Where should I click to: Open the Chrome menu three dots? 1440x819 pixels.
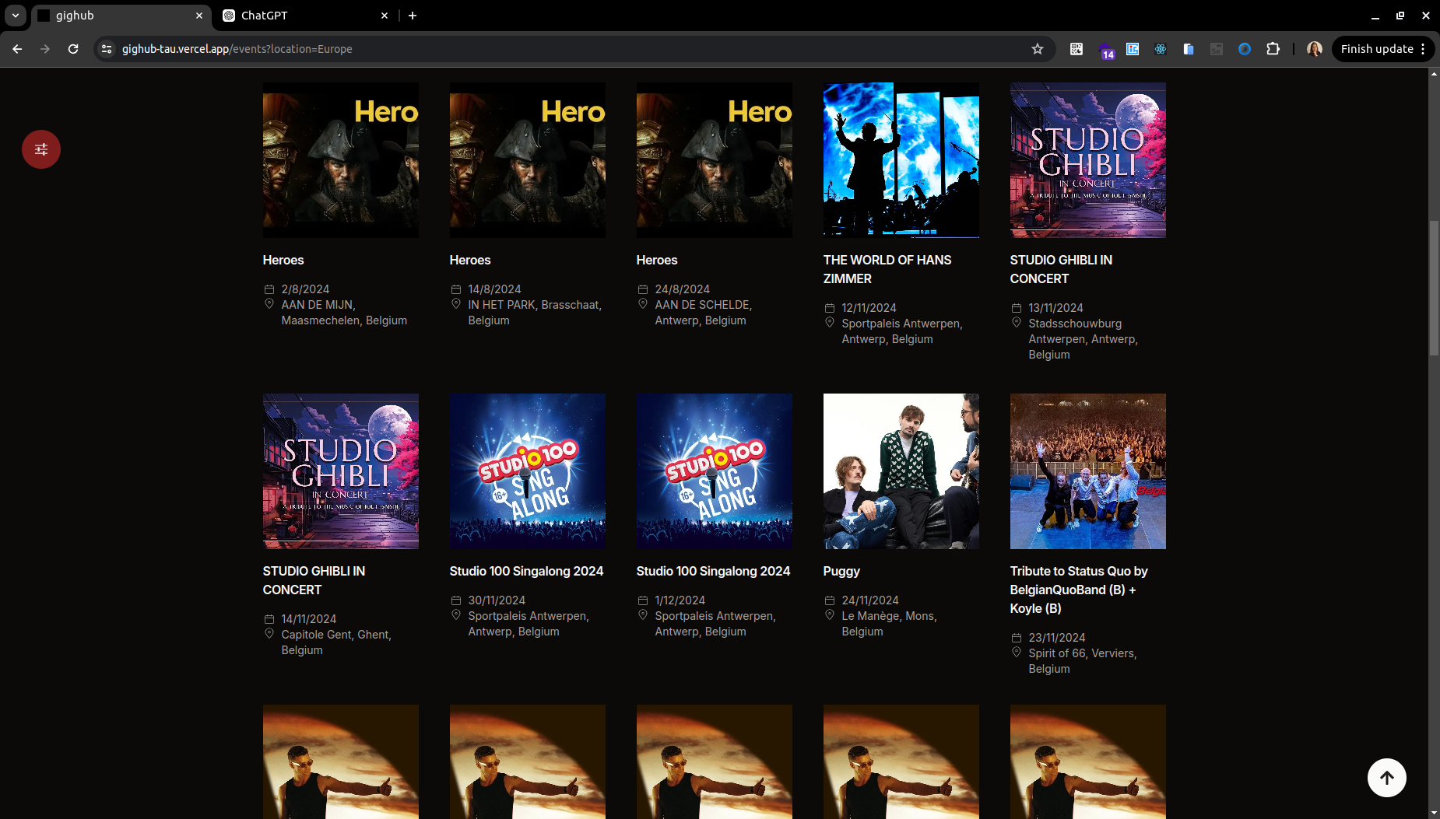click(1423, 49)
